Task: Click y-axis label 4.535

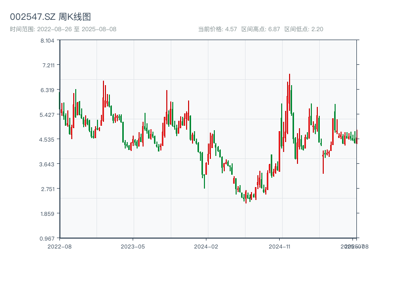Action: click(47, 140)
